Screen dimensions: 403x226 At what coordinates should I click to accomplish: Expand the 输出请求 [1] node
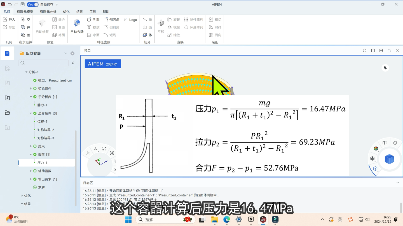click(31, 179)
